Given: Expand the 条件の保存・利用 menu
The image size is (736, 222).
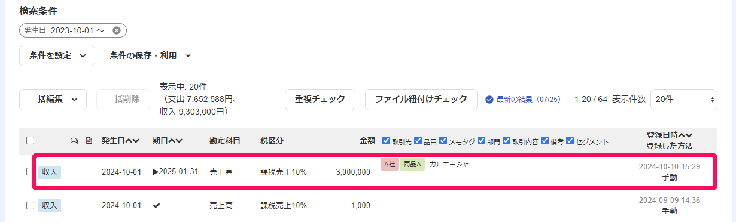Looking at the screenshot, I should coord(150,55).
